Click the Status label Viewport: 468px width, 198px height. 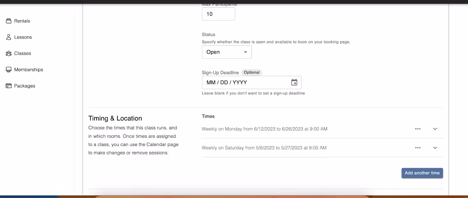pyautogui.click(x=209, y=34)
